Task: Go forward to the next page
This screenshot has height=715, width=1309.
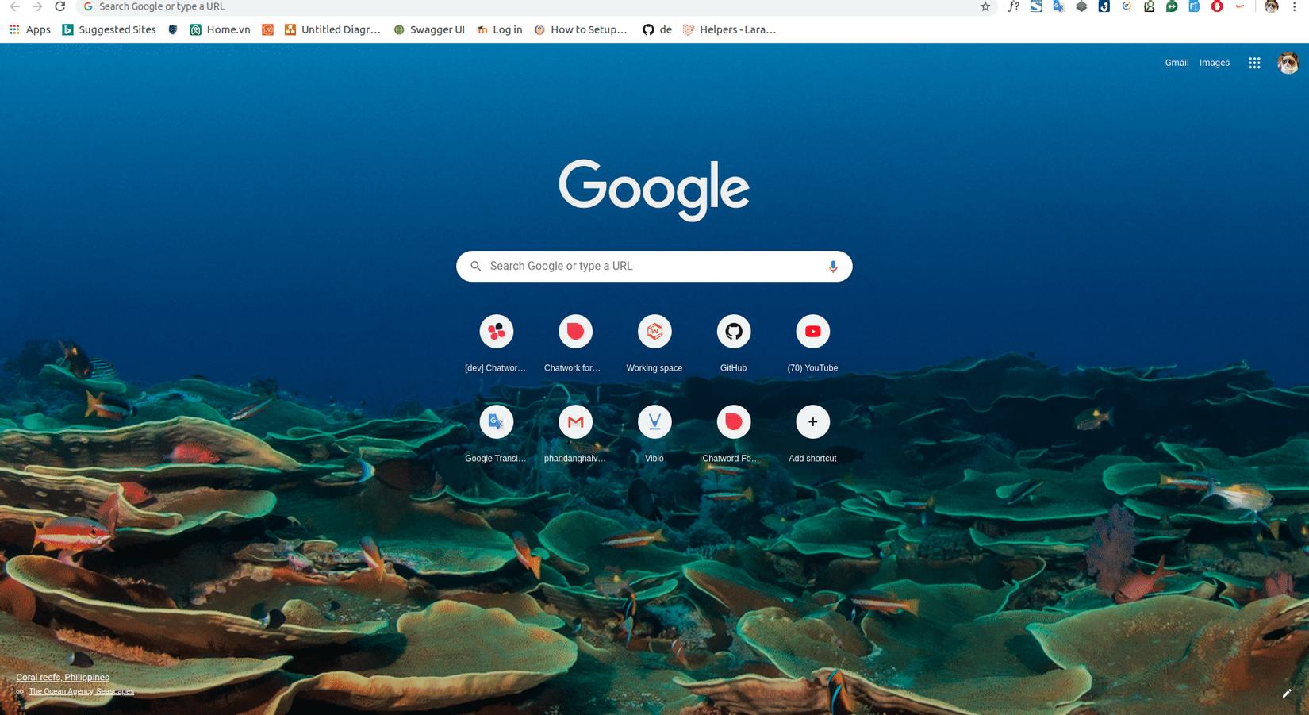Action: pyautogui.click(x=37, y=6)
